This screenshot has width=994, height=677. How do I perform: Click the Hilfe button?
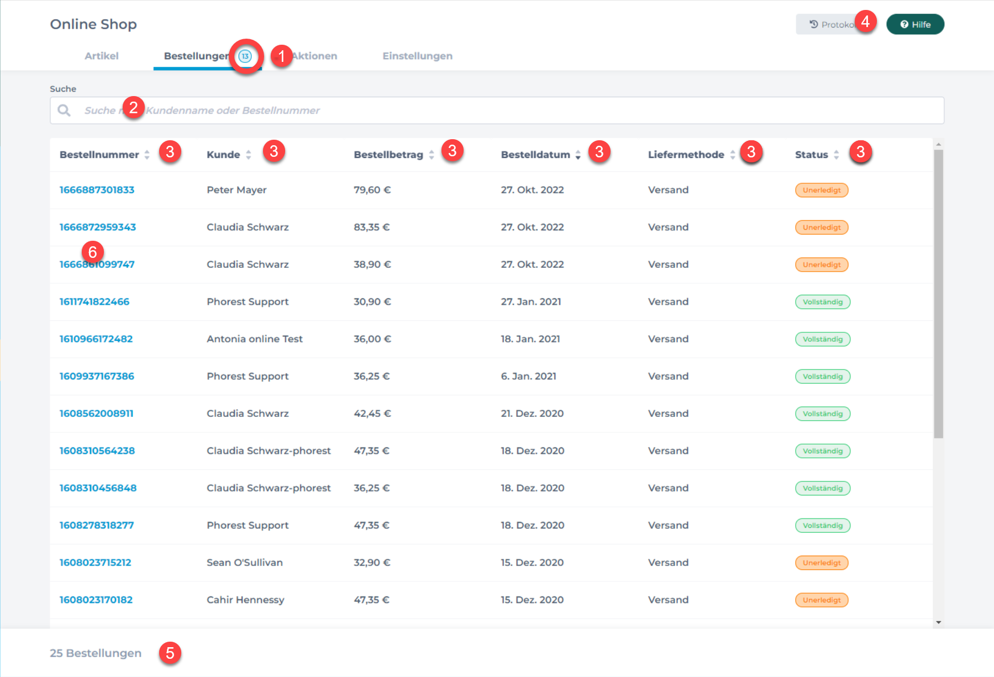tap(915, 24)
